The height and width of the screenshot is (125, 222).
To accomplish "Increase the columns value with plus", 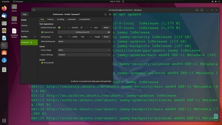I will (69, 27).
